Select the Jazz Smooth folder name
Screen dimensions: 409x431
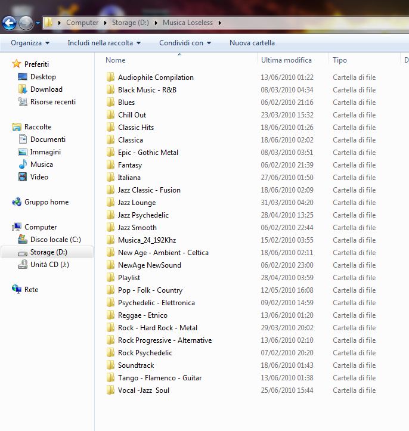138,228
